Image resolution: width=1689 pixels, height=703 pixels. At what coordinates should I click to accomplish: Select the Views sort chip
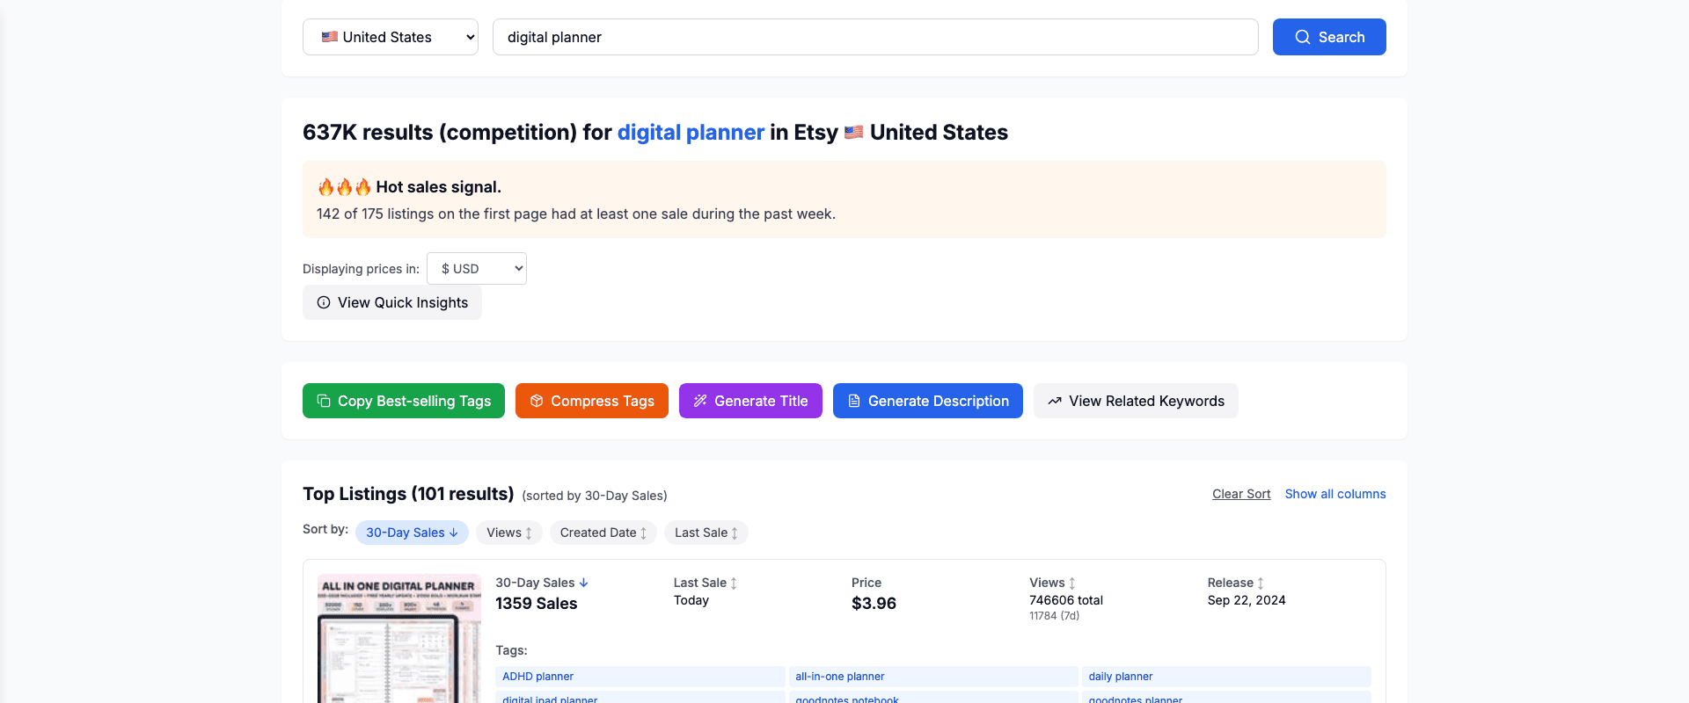pos(509,533)
